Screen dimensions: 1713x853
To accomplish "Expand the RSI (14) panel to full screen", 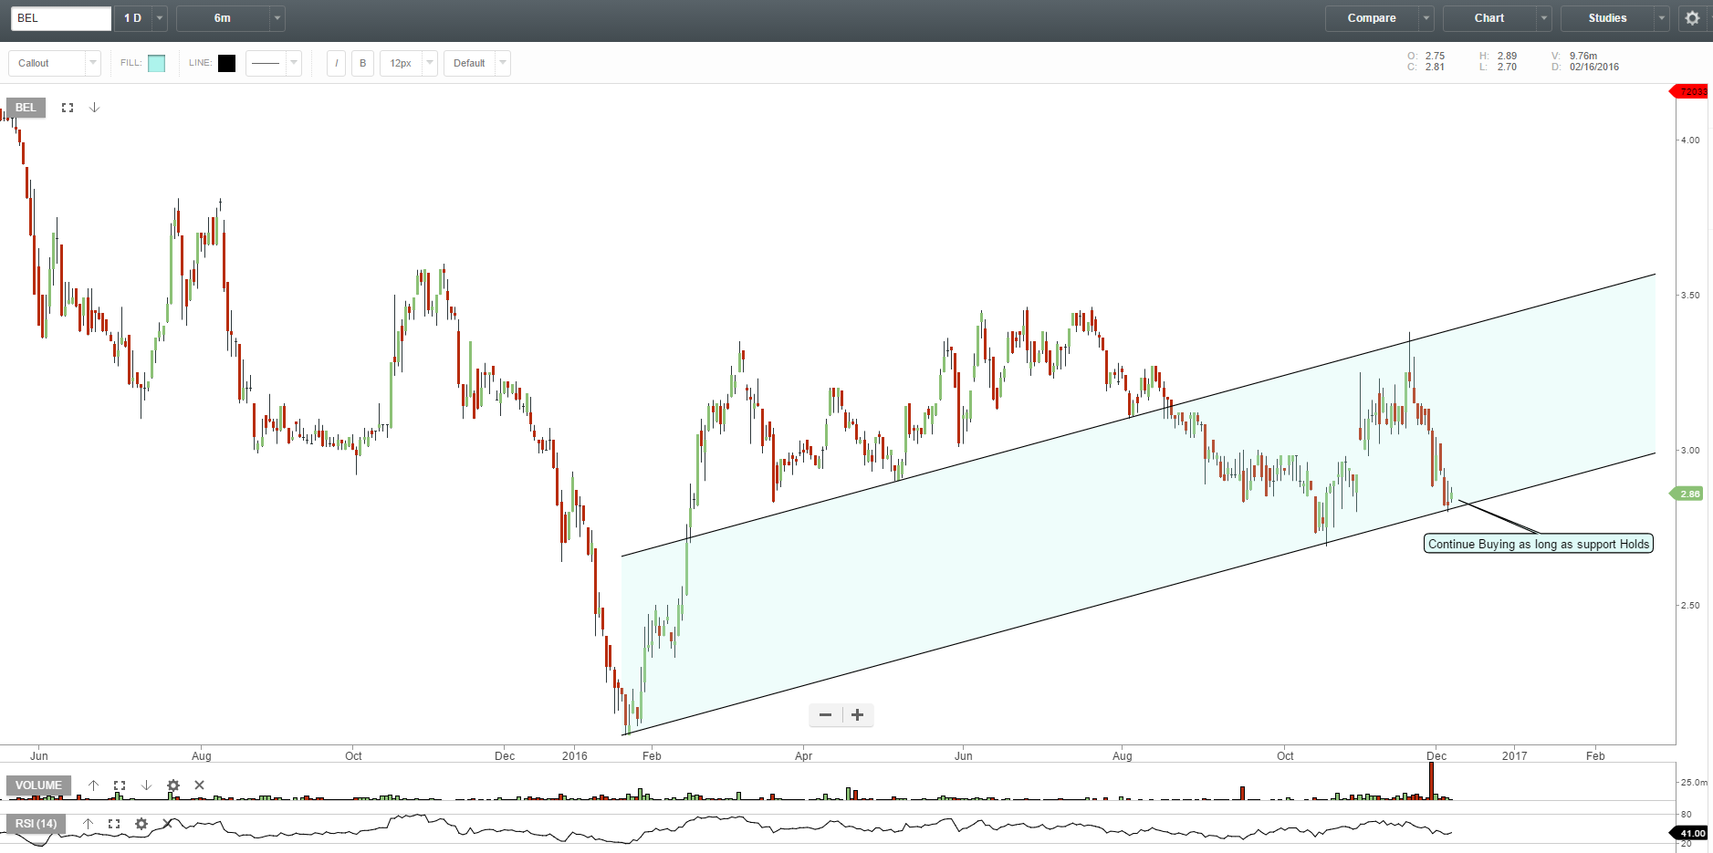I will (114, 823).
